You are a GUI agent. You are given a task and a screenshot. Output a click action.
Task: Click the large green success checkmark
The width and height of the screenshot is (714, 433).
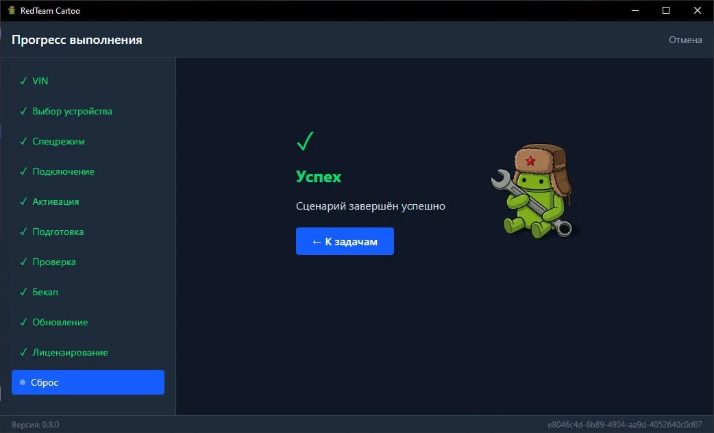click(x=305, y=140)
